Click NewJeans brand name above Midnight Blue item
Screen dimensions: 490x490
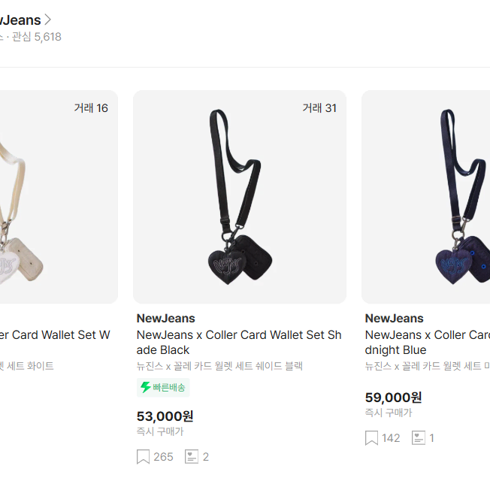coord(395,319)
